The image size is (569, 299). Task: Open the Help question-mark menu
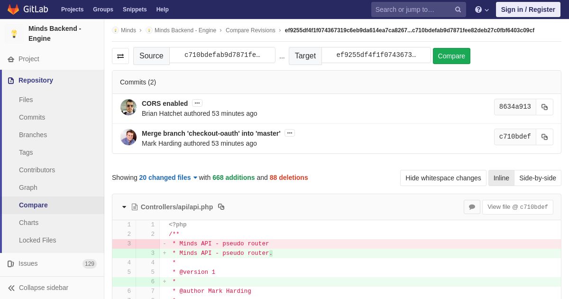[x=482, y=9]
